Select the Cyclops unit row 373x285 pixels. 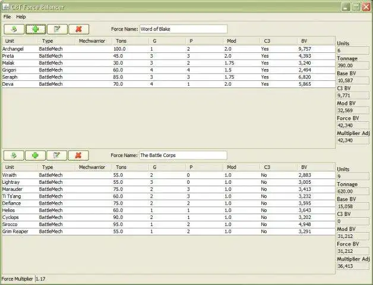169,217
